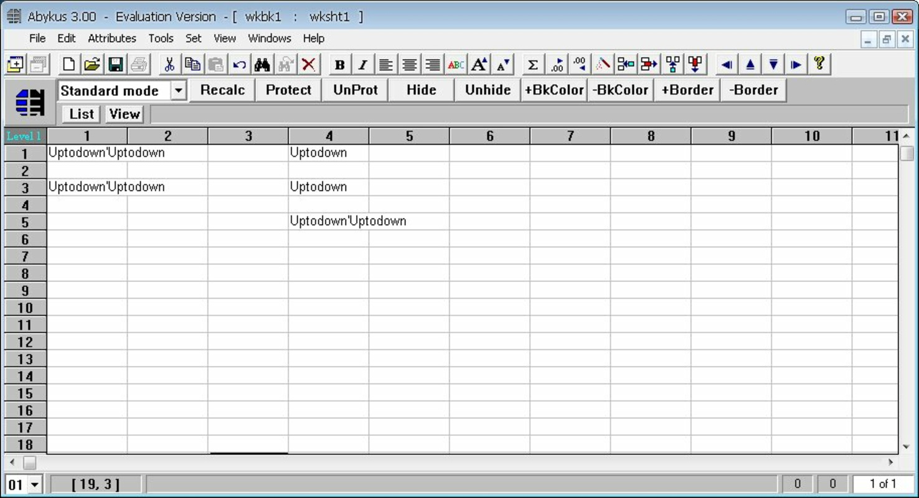Insert a sum with the sigma icon
Viewport: 919px width, 498px height.
[x=533, y=64]
